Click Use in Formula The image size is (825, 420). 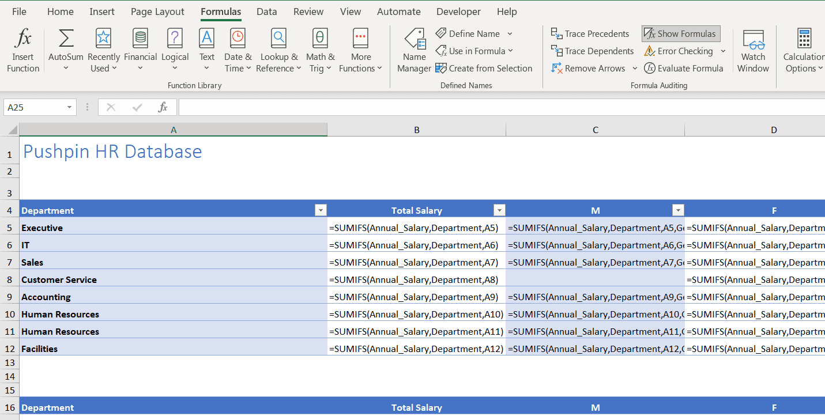click(474, 51)
